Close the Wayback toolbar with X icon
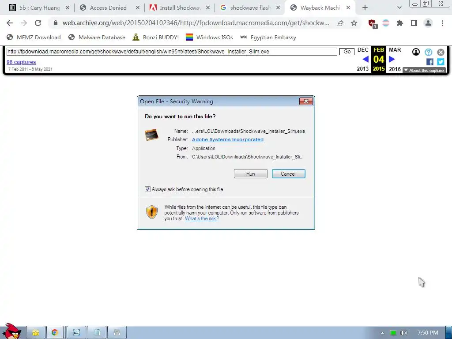Viewport: 452px width, 339px height. click(x=441, y=52)
